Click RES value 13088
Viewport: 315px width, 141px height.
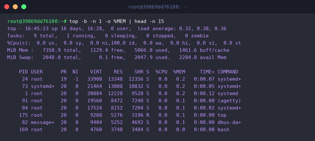click(115, 86)
